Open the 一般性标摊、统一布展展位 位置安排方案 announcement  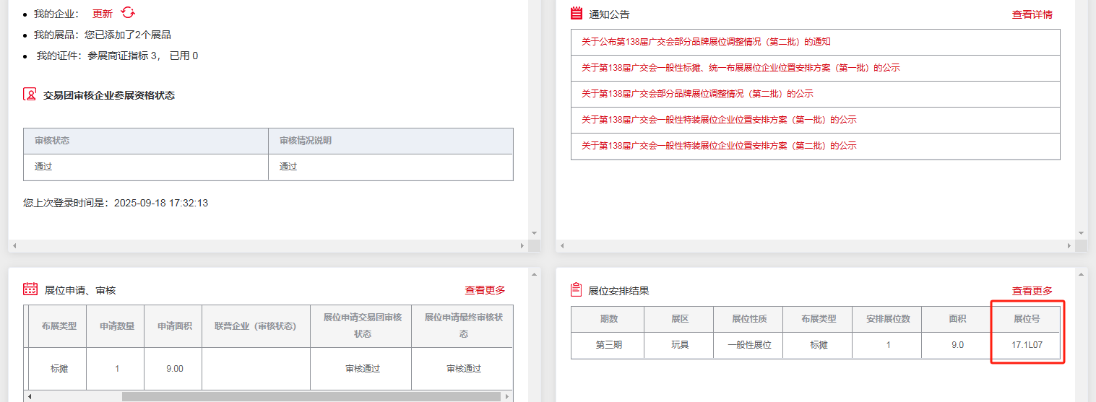coord(741,68)
